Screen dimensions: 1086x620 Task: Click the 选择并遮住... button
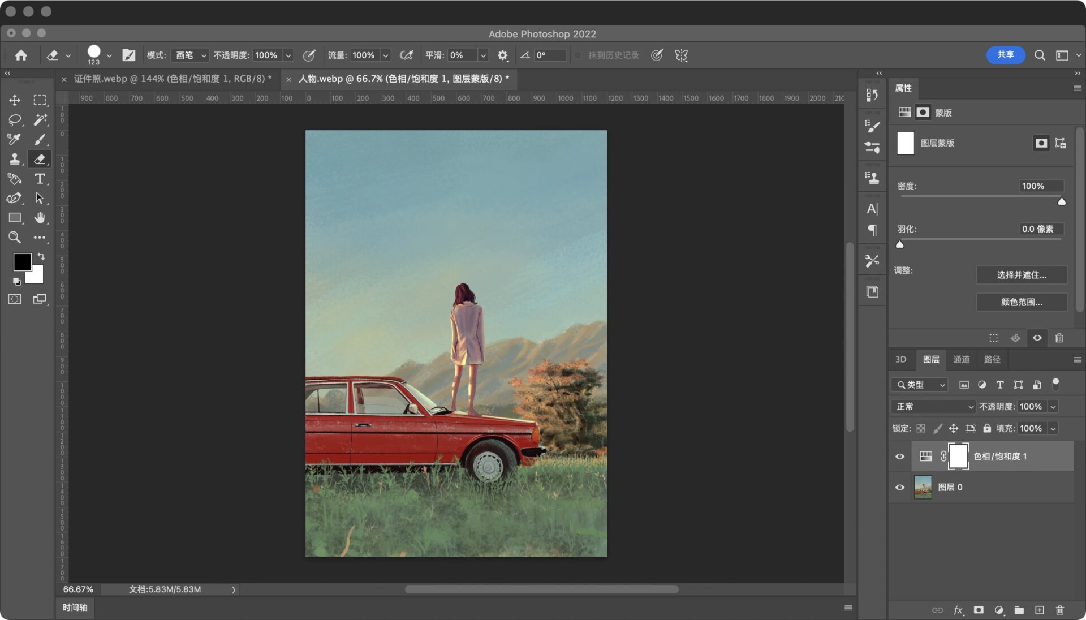tap(1022, 275)
